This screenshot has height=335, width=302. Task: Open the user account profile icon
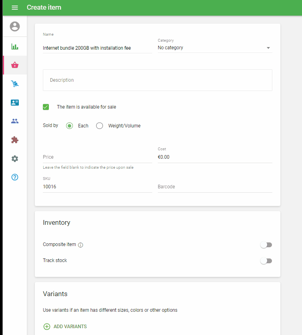(x=15, y=26)
